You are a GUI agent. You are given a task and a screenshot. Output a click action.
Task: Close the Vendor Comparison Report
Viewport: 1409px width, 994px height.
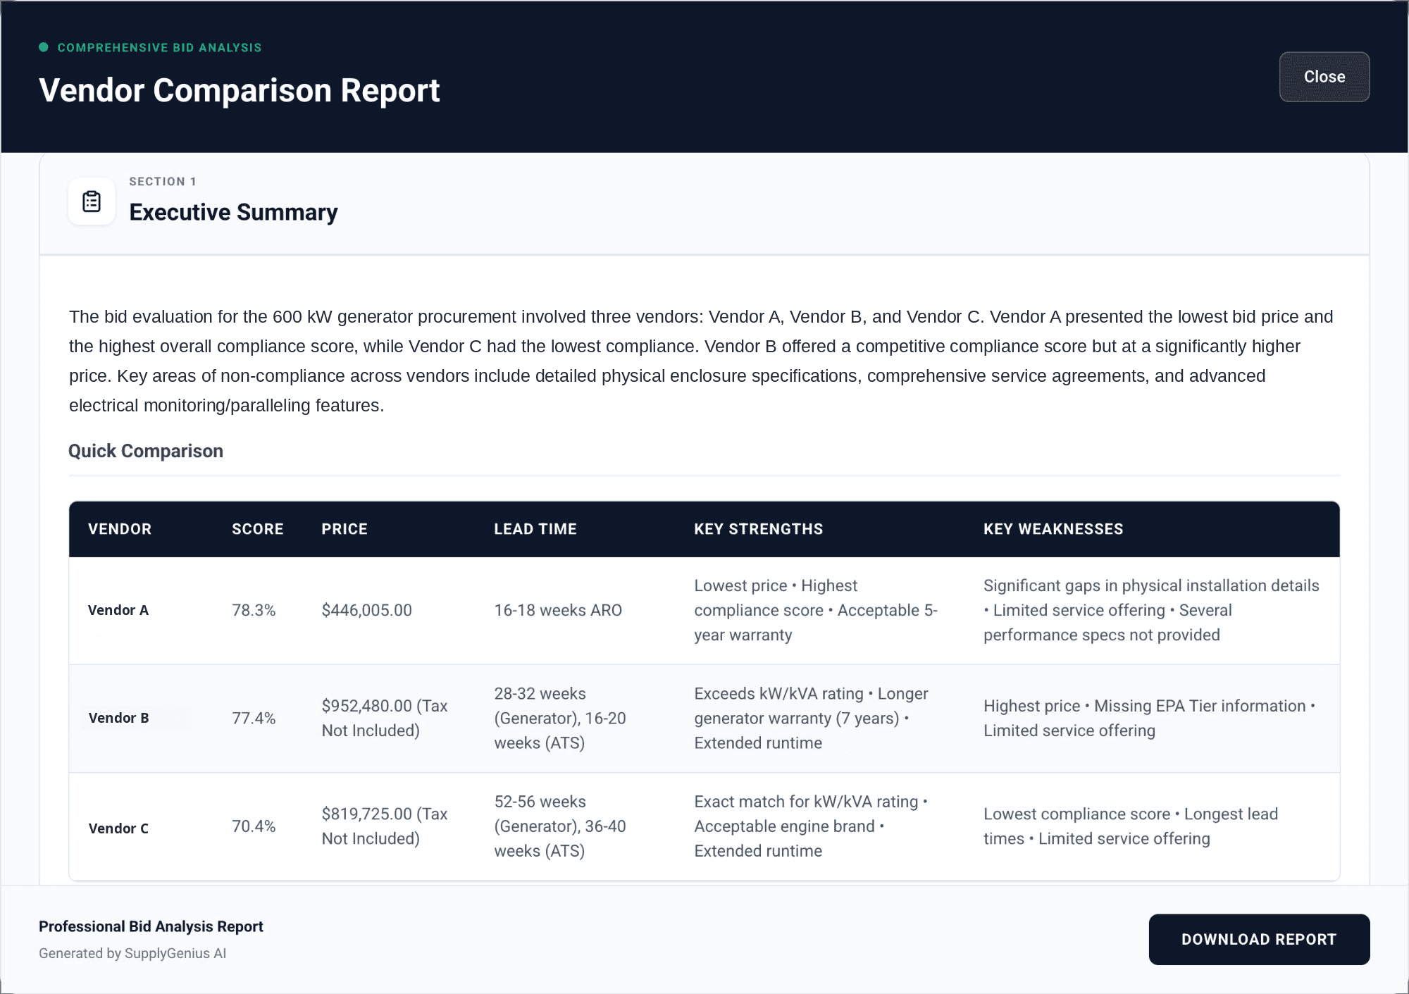coord(1324,77)
